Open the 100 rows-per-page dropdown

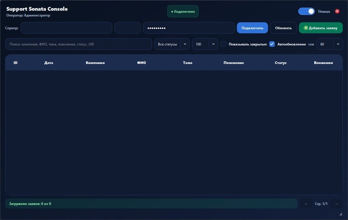[x=205, y=44]
